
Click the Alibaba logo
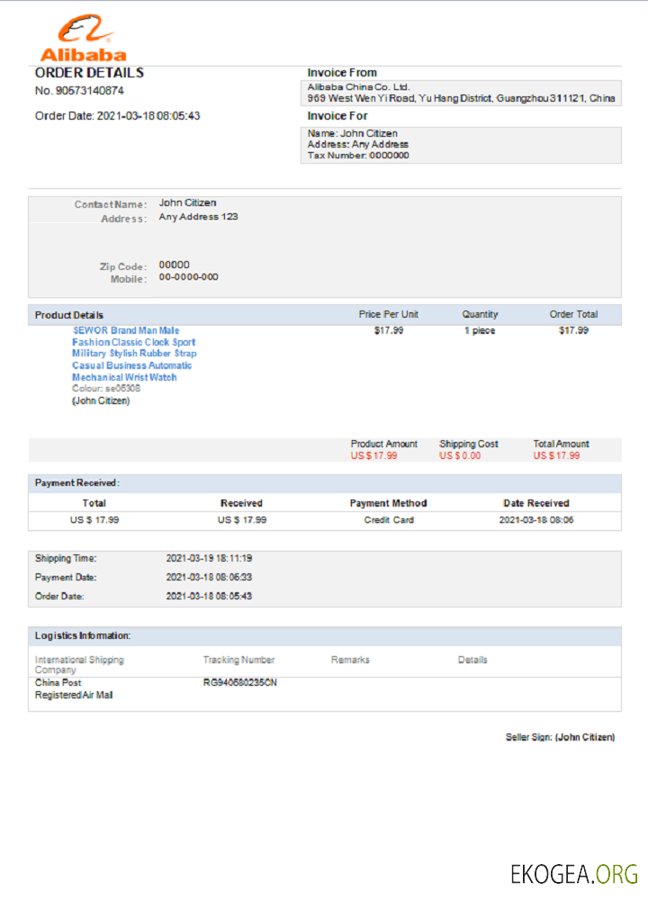tap(83, 38)
